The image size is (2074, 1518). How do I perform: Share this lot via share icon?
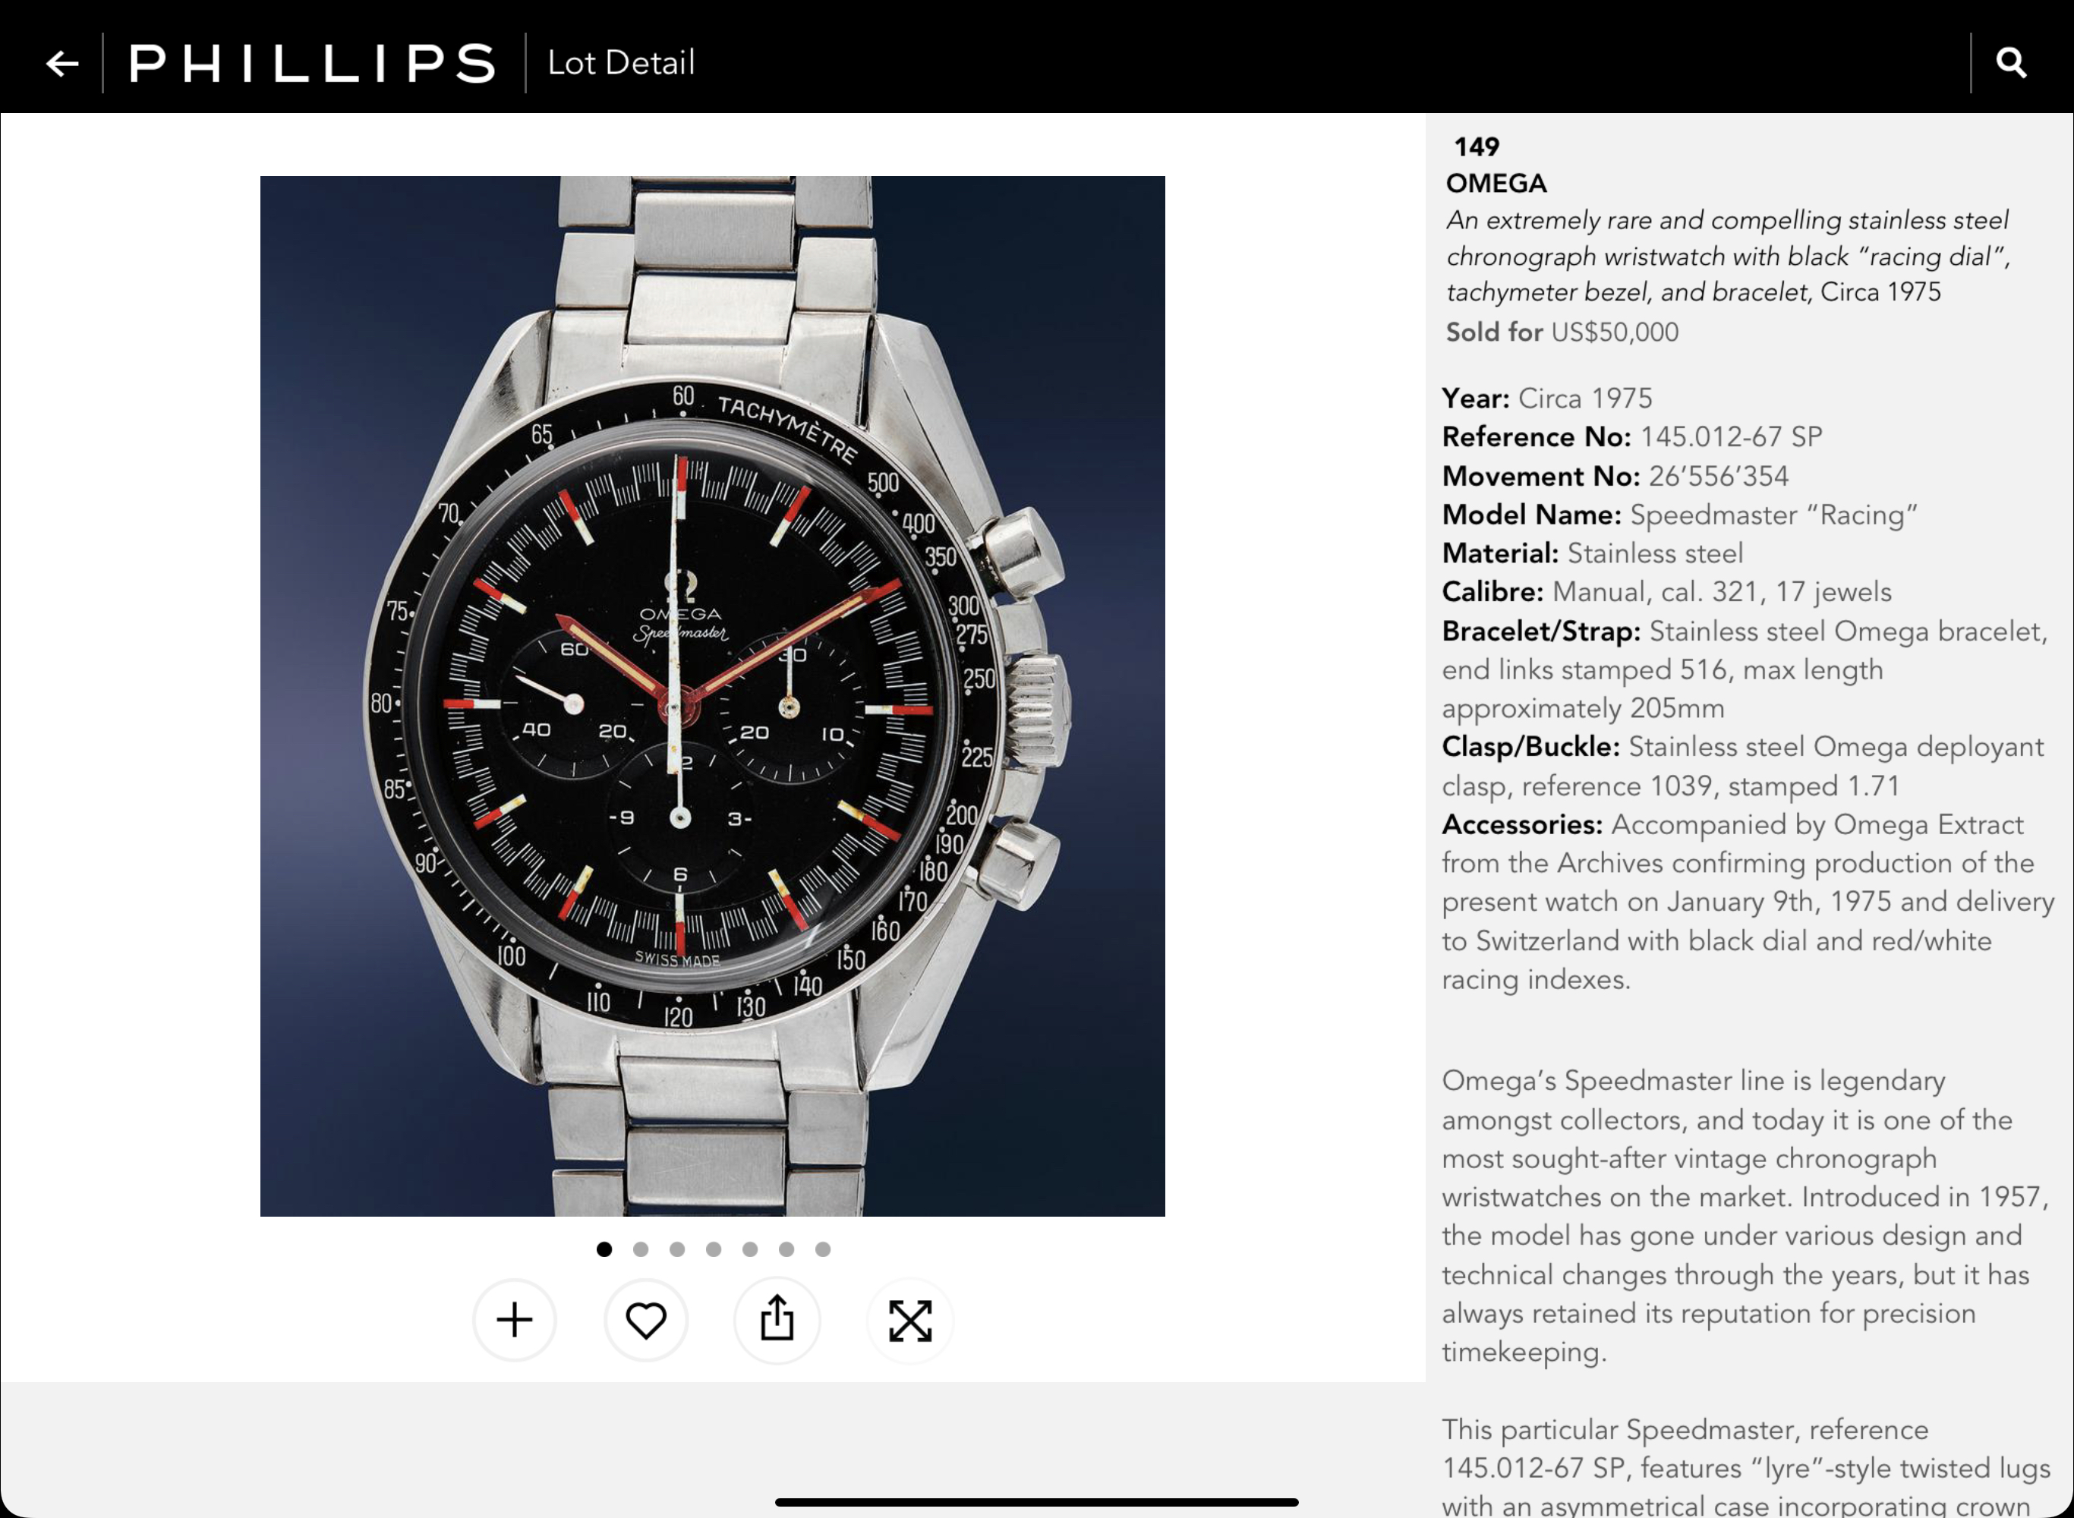(777, 1321)
